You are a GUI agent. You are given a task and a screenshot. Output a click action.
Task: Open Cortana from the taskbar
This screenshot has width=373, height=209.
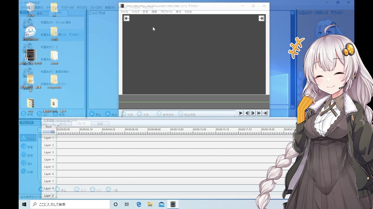click(x=115, y=204)
